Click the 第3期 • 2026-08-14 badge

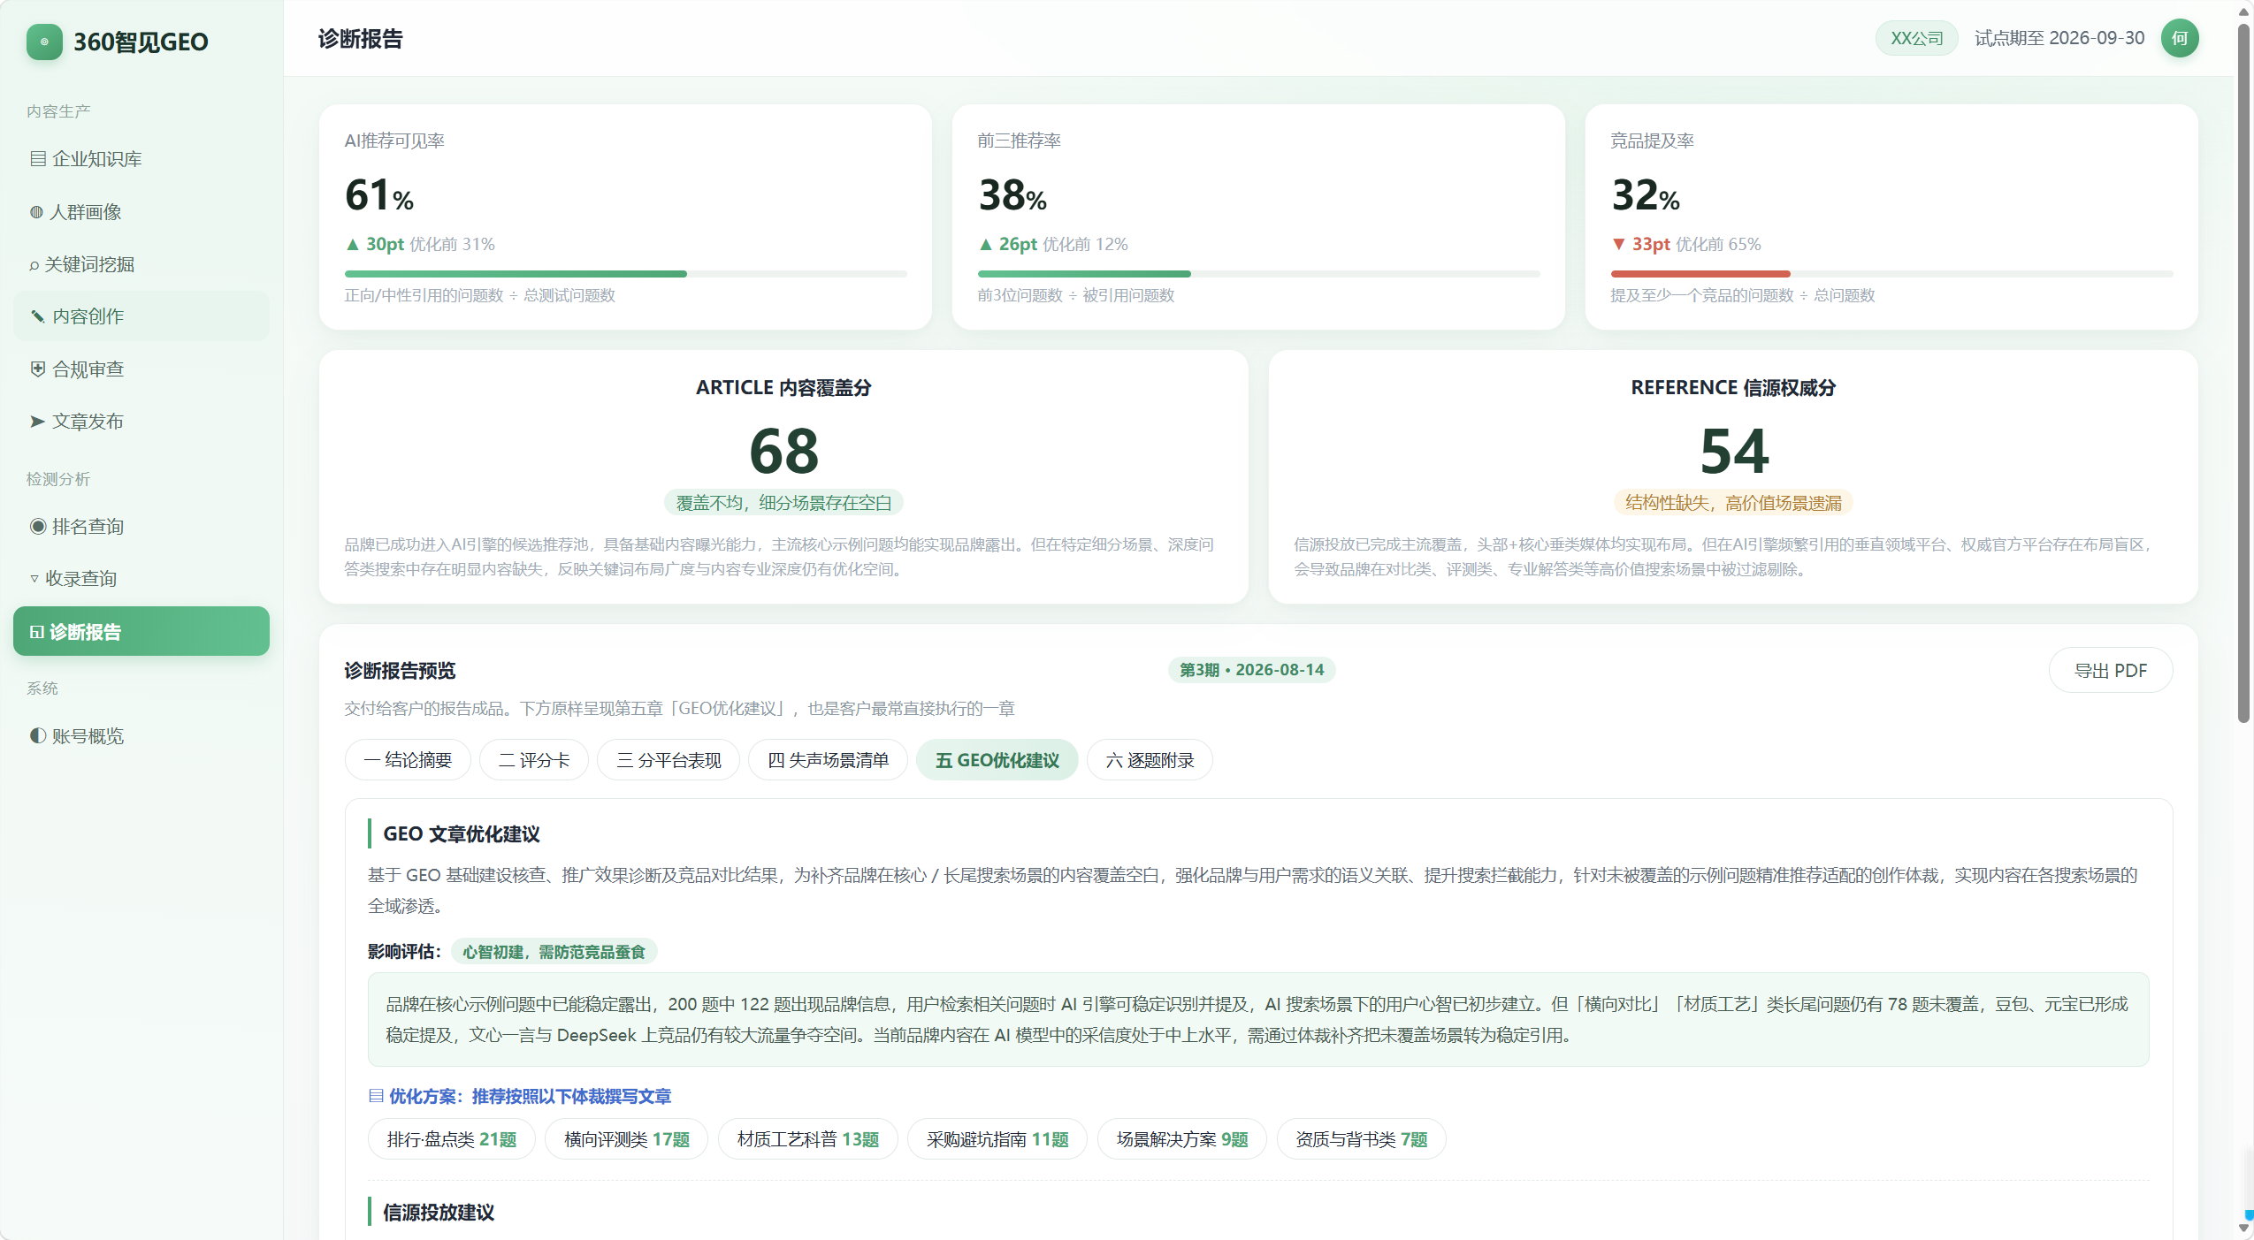pyautogui.click(x=1251, y=670)
